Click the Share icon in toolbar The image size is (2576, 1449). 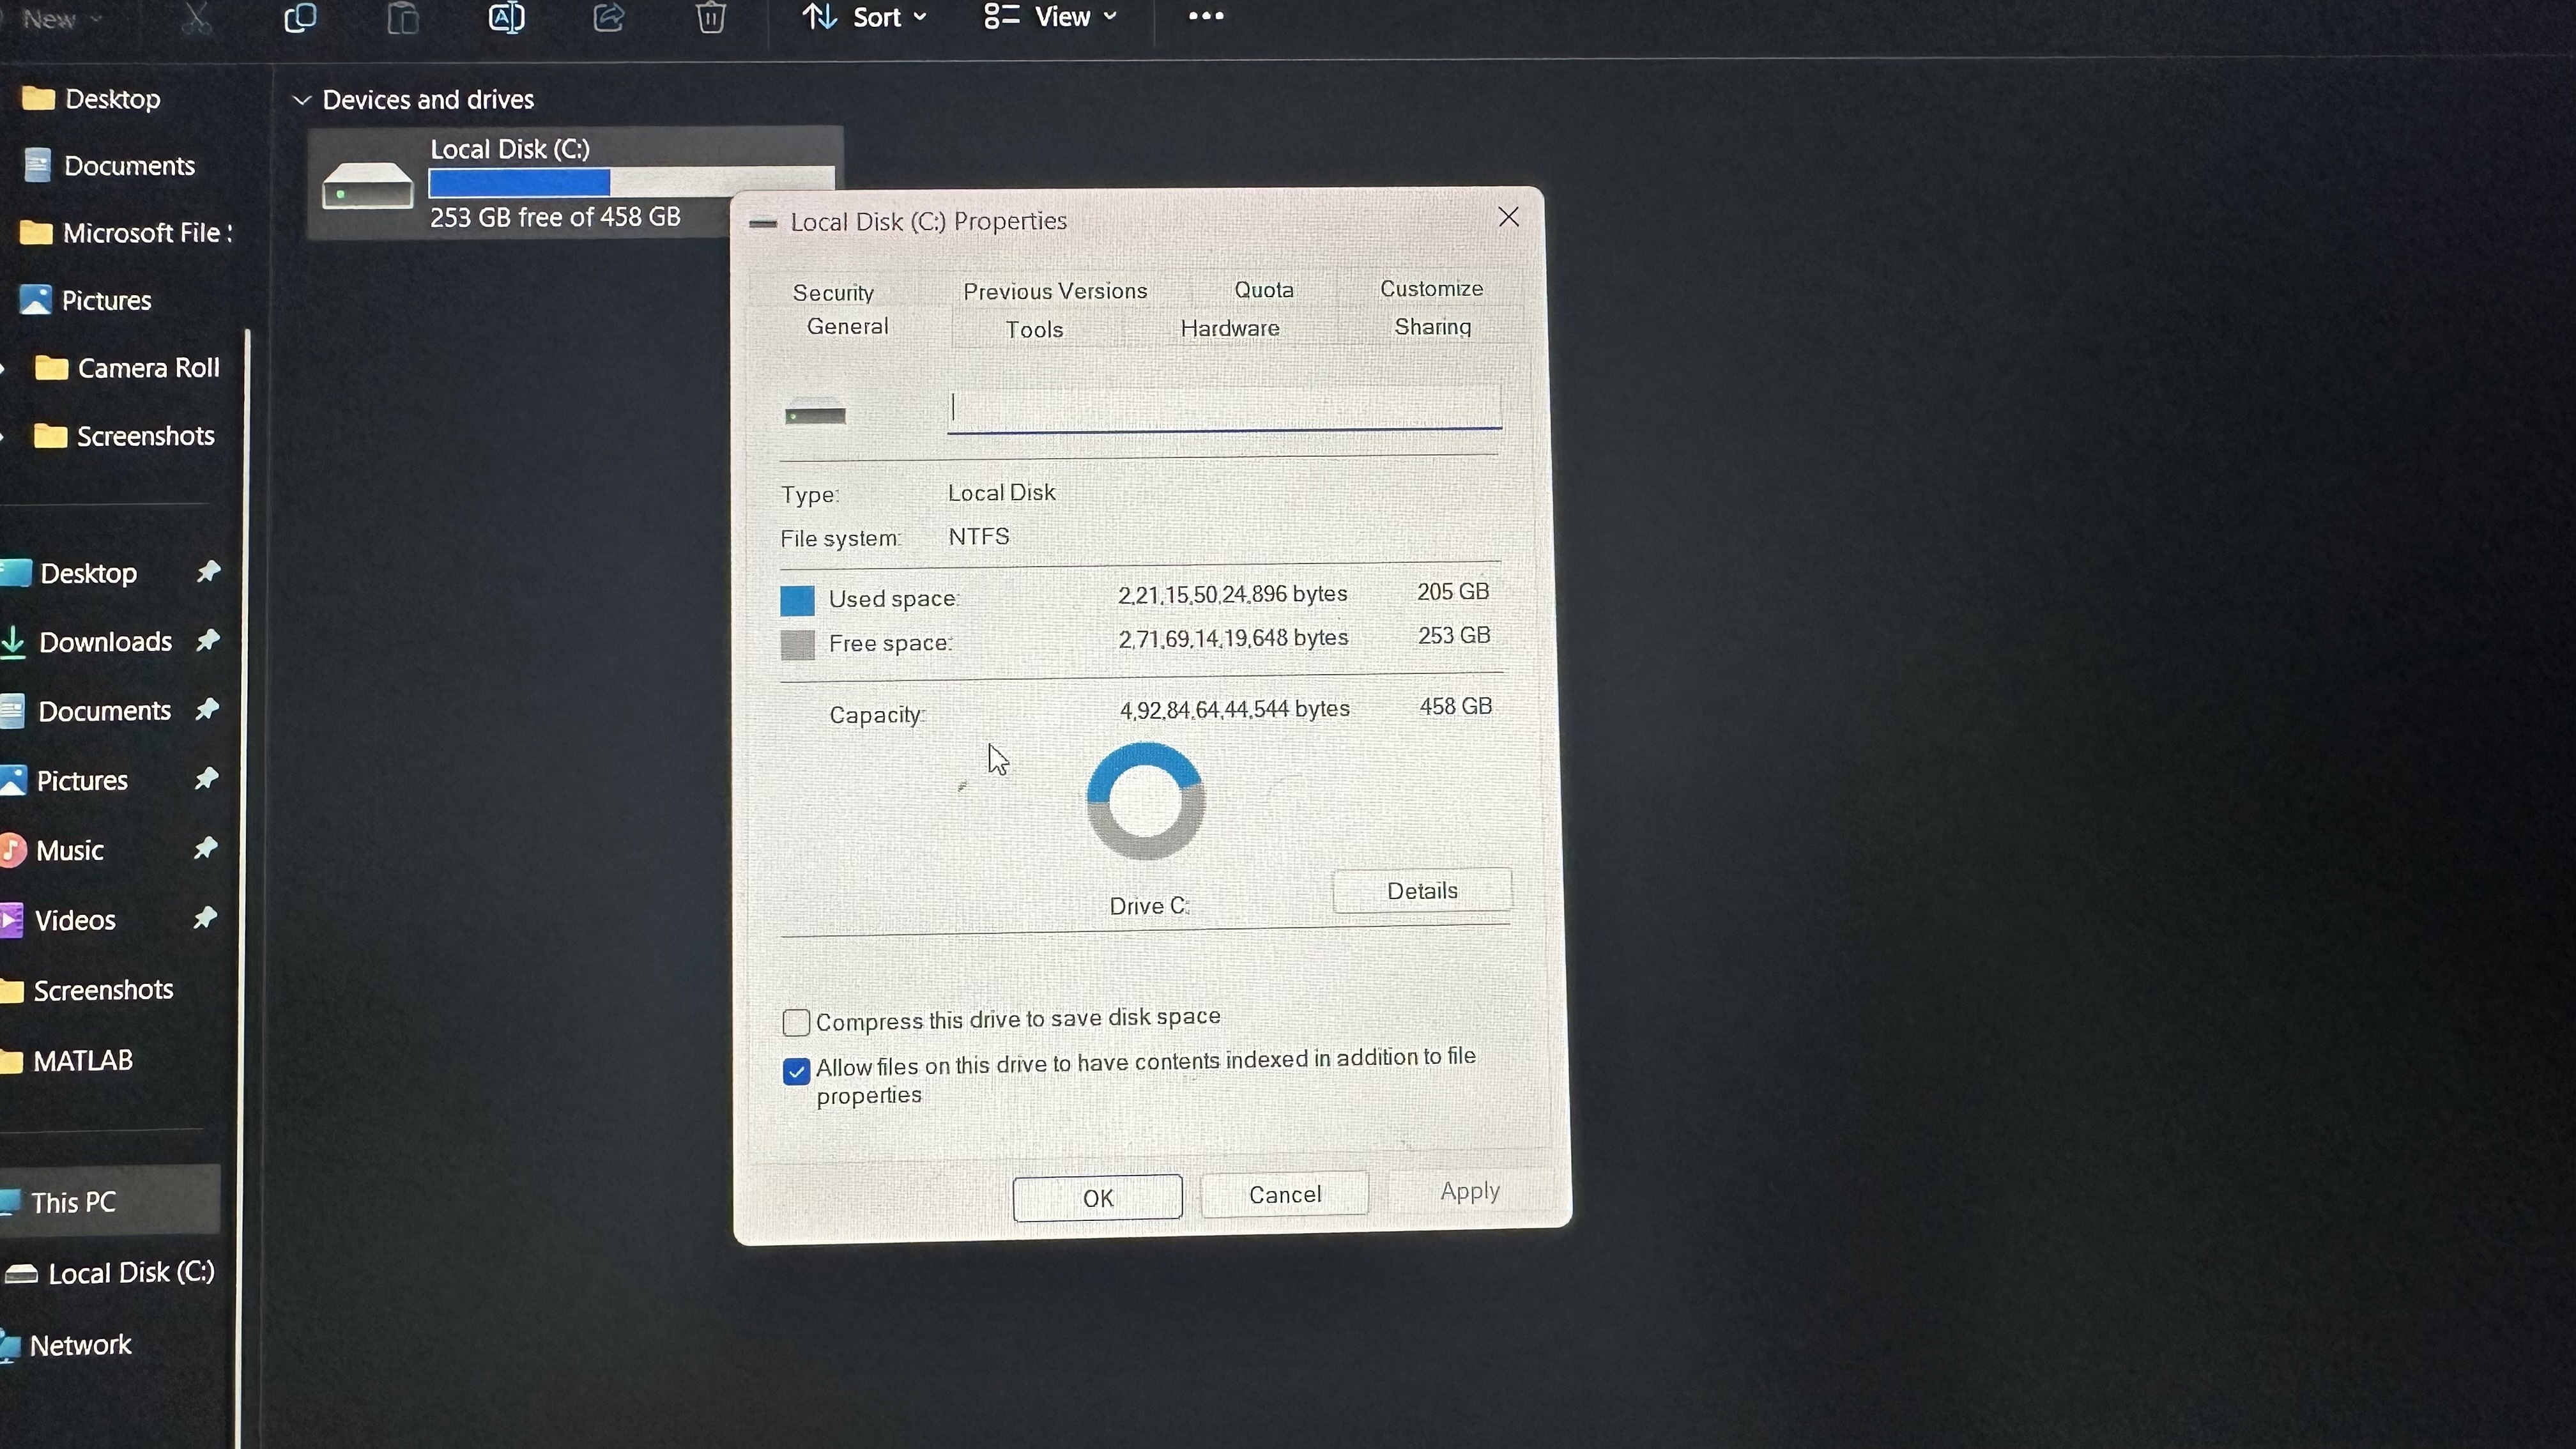tap(609, 18)
